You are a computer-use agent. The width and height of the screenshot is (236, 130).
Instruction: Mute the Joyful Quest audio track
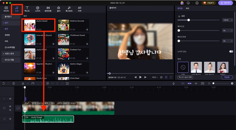point(10,119)
